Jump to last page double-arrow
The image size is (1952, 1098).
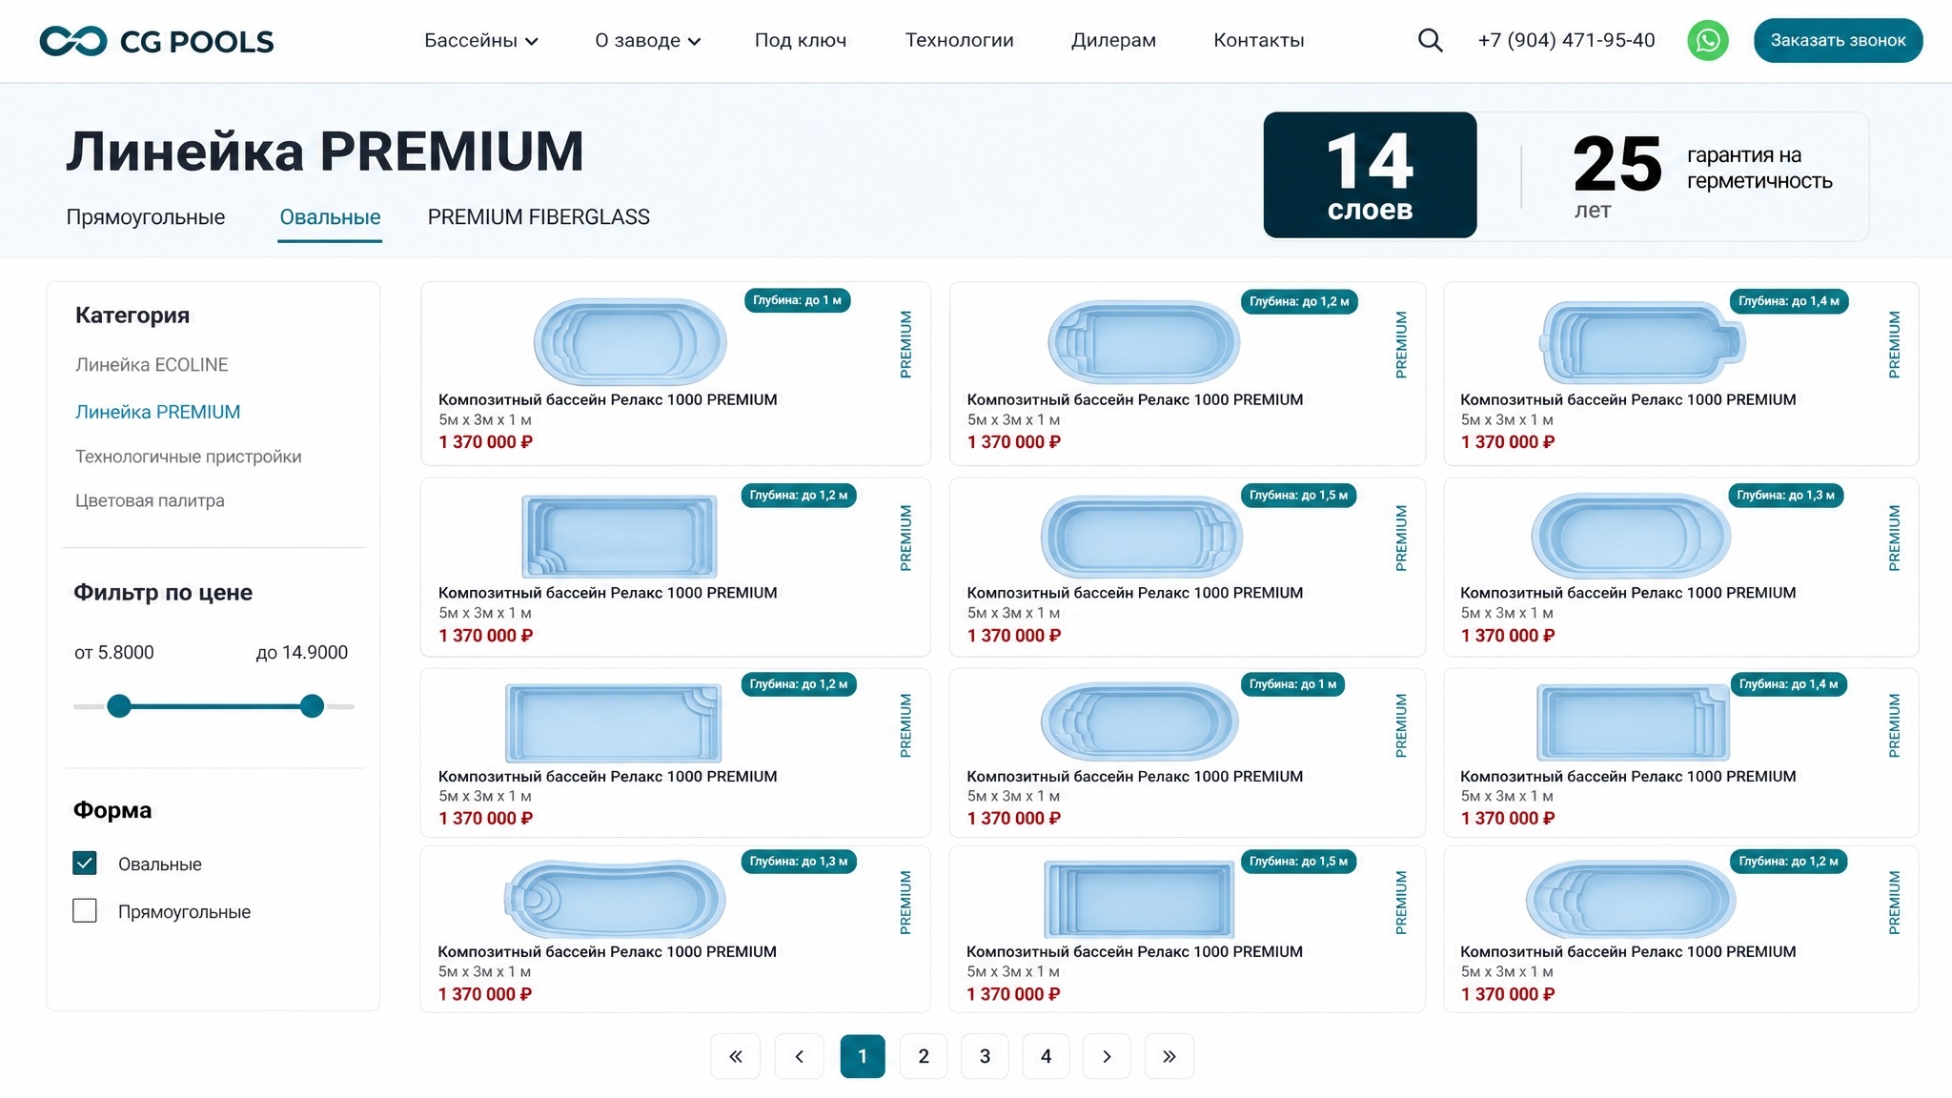(x=1169, y=1056)
